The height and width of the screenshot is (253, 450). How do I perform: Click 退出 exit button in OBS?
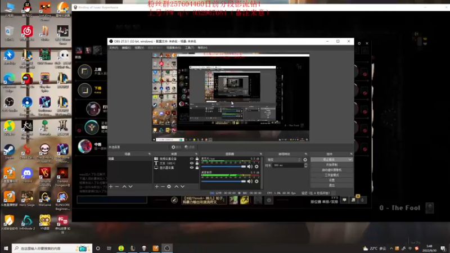point(332,186)
